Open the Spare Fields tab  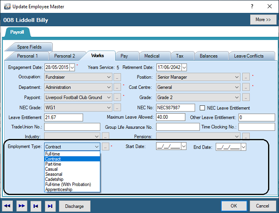[x=29, y=47]
